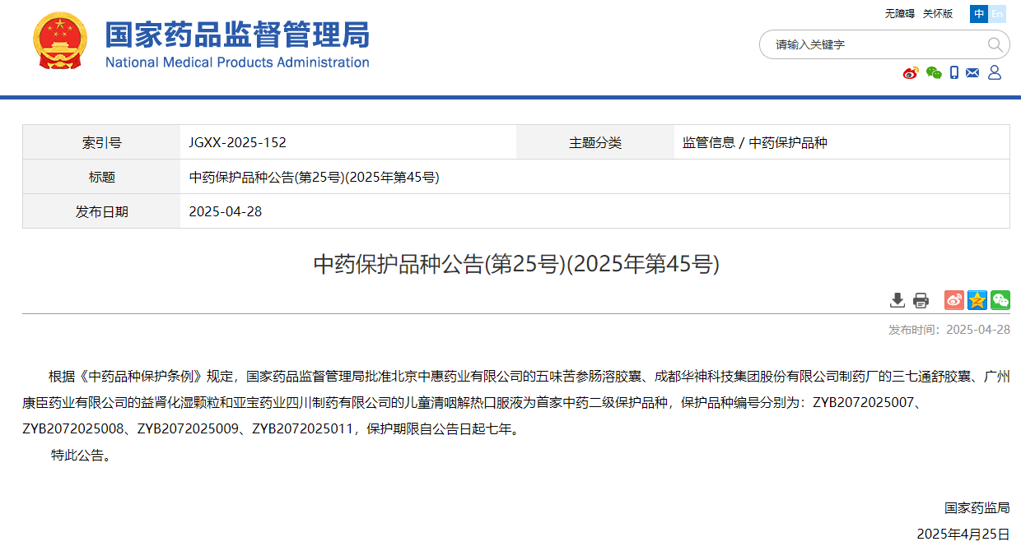Share to QQ Zone star icon
Viewport: 1021px width, 560px height.
977,300
